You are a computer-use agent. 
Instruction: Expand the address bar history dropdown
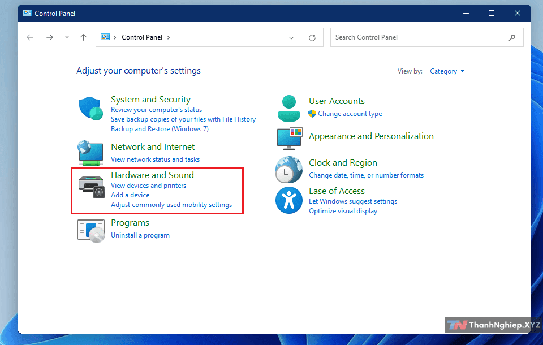[x=291, y=37]
